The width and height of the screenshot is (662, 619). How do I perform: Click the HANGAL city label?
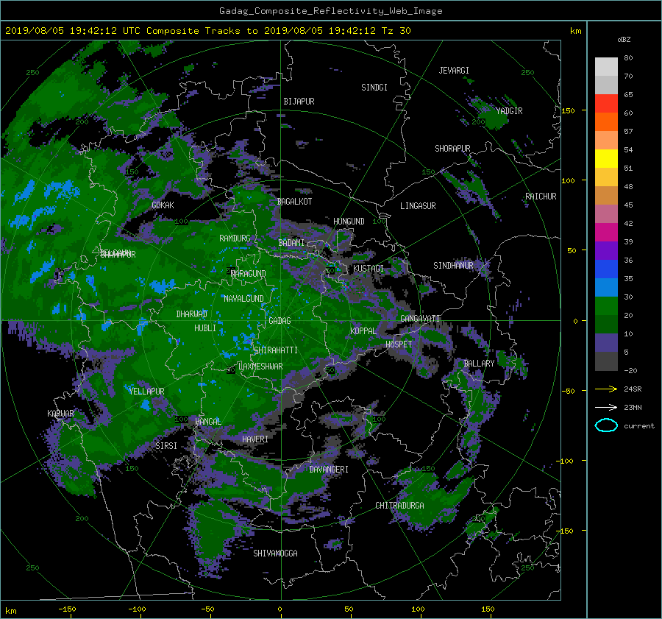(x=208, y=422)
